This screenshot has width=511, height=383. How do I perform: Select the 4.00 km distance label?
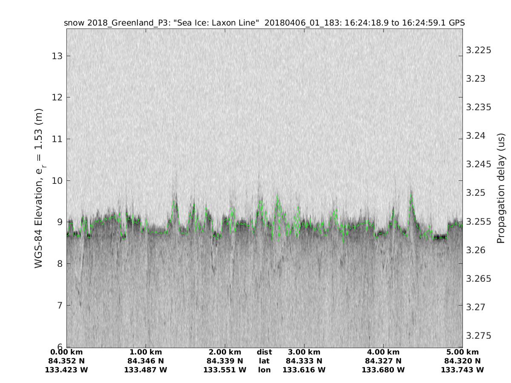point(383,352)
